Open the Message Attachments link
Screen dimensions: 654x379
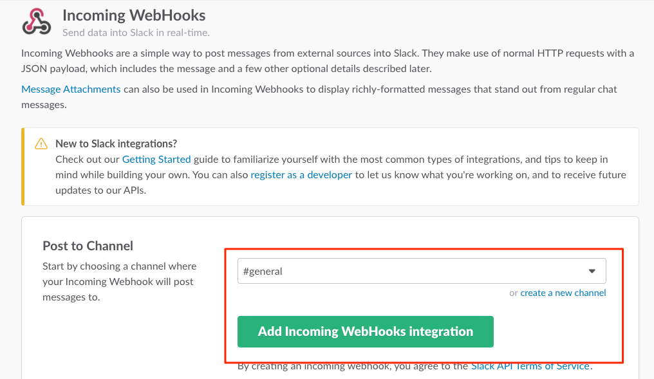71,89
